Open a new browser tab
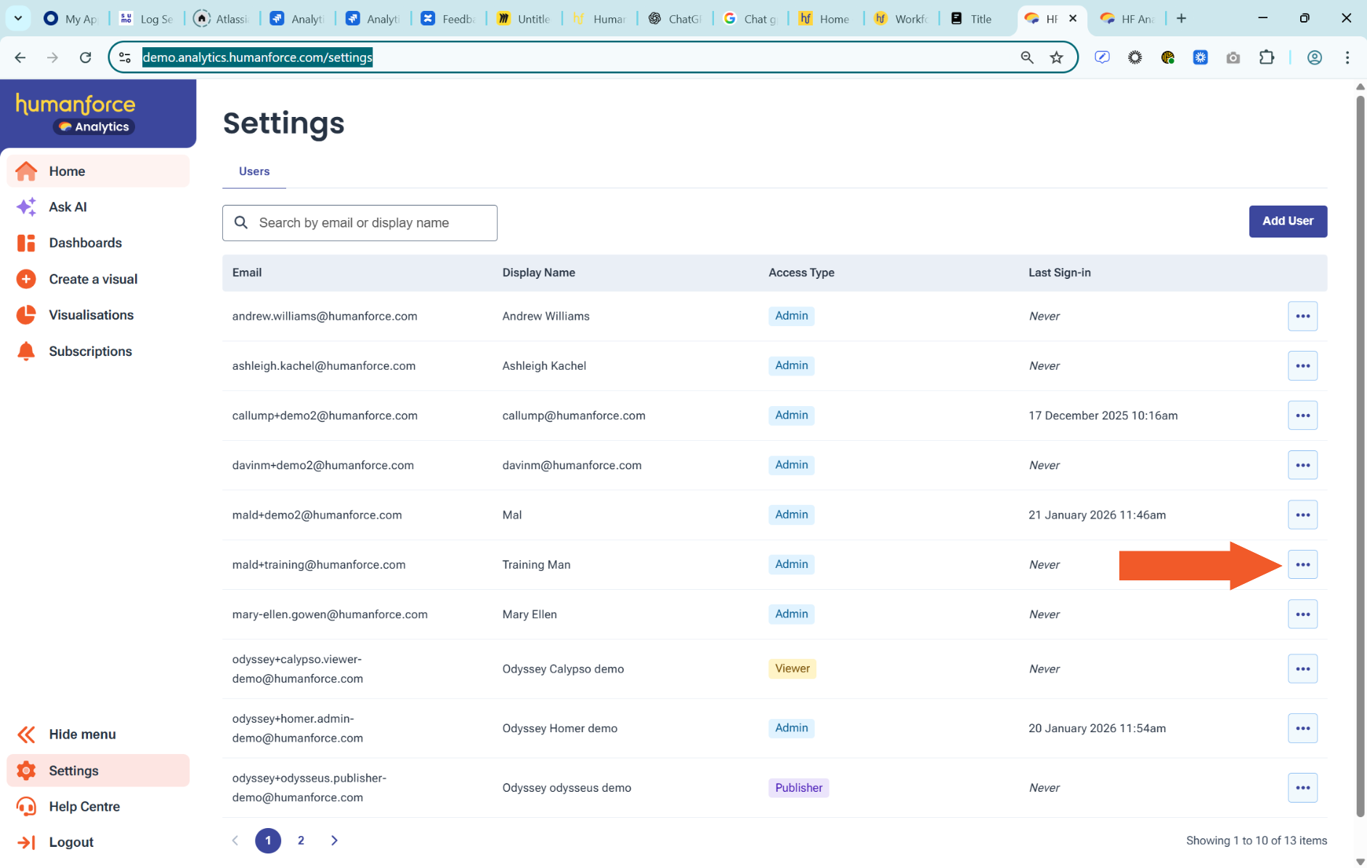Viewport: 1367px width, 868px height. [1181, 18]
